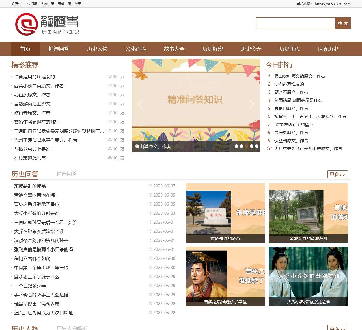Screen dimensions: 362x330
Task: Select the third carousel dot indicator
Action: [x=247, y=146]
